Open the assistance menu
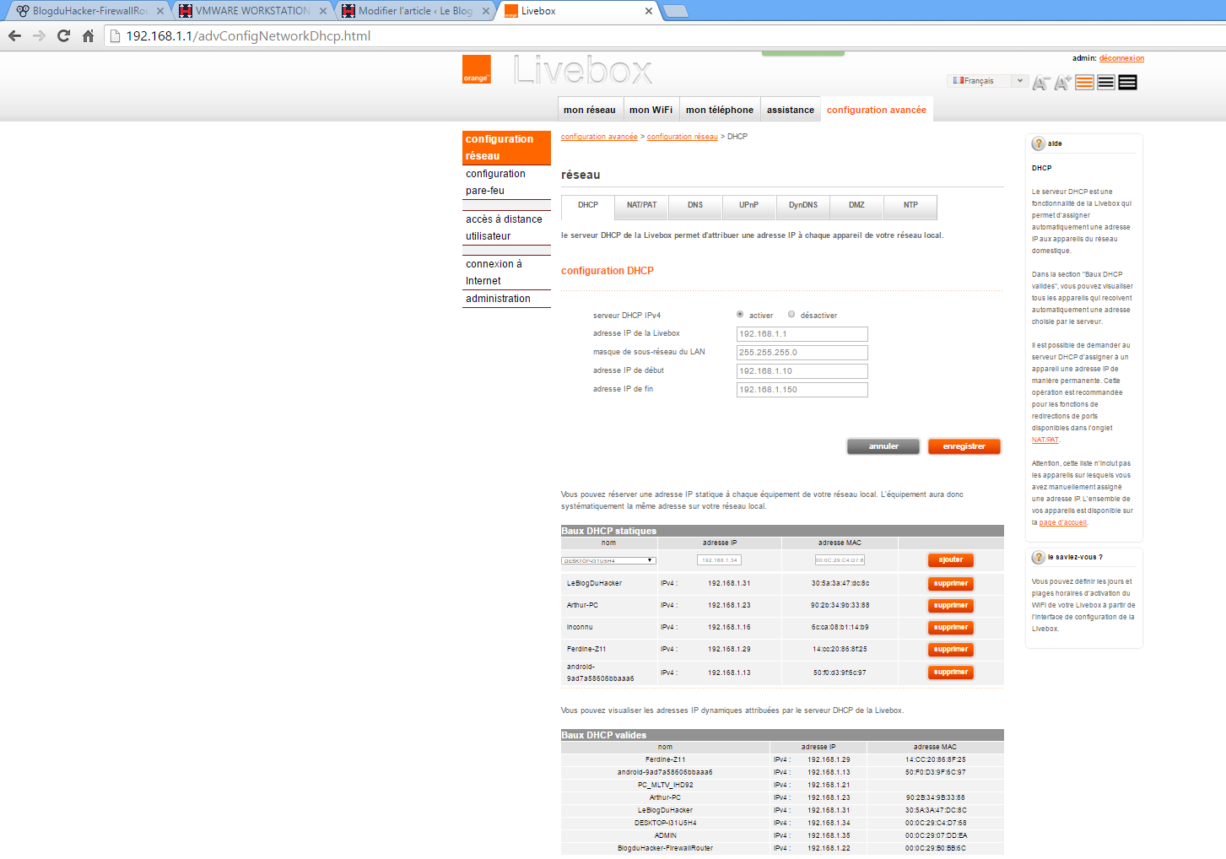The height and width of the screenshot is (859, 1226). pyautogui.click(x=791, y=110)
